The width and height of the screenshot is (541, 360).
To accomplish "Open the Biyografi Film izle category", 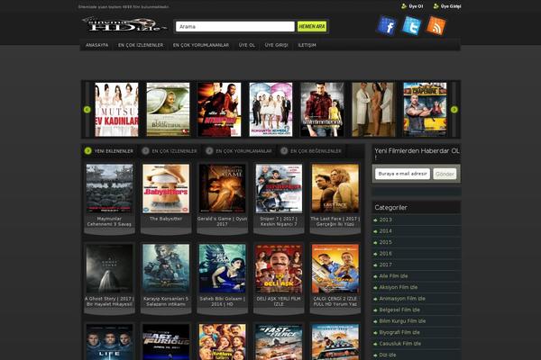I will coord(399,332).
